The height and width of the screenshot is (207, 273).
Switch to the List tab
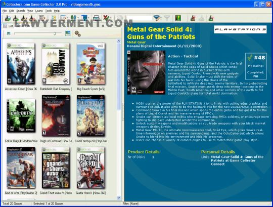click(8, 26)
